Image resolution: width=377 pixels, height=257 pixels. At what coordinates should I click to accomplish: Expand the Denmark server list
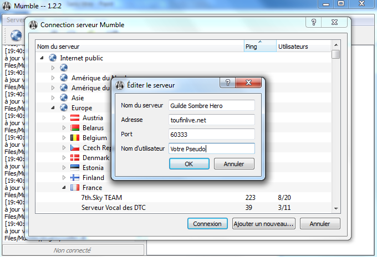[x=64, y=157]
